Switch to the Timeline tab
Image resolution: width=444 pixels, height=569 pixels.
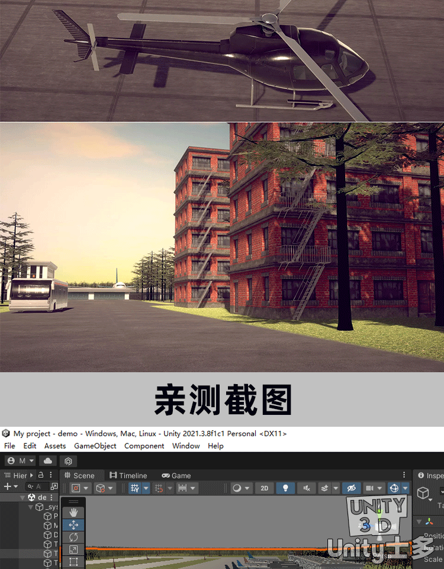pos(128,475)
